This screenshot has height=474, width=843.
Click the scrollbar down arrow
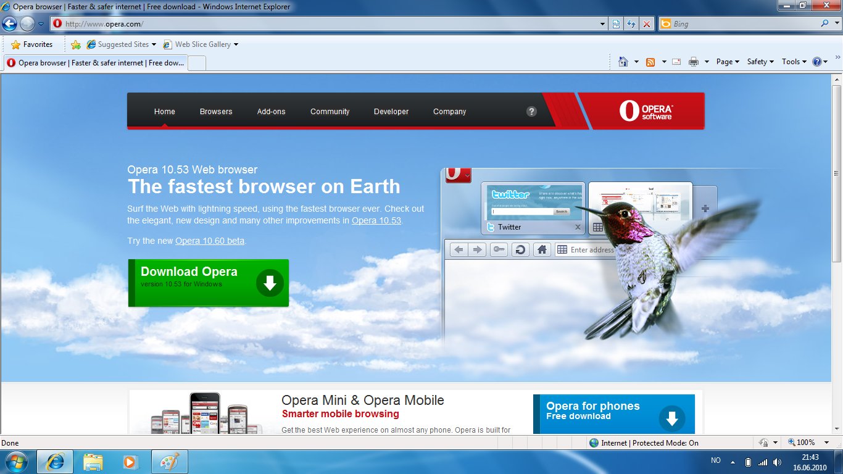tap(837, 430)
